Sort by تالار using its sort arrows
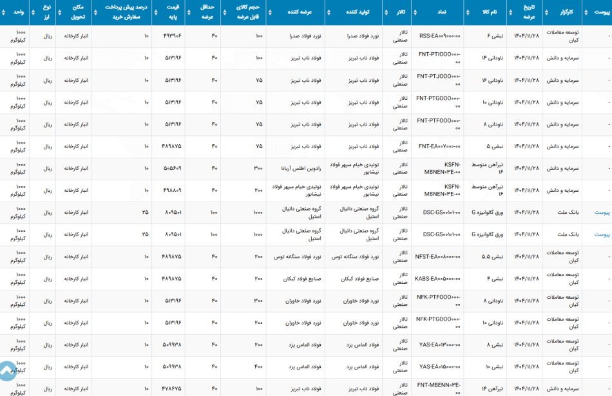This screenshot has width=612, height=396. pos(387,12)
